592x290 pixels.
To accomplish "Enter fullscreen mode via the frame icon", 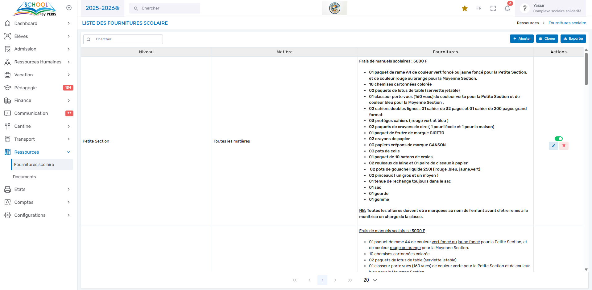I will click(493, 8).
